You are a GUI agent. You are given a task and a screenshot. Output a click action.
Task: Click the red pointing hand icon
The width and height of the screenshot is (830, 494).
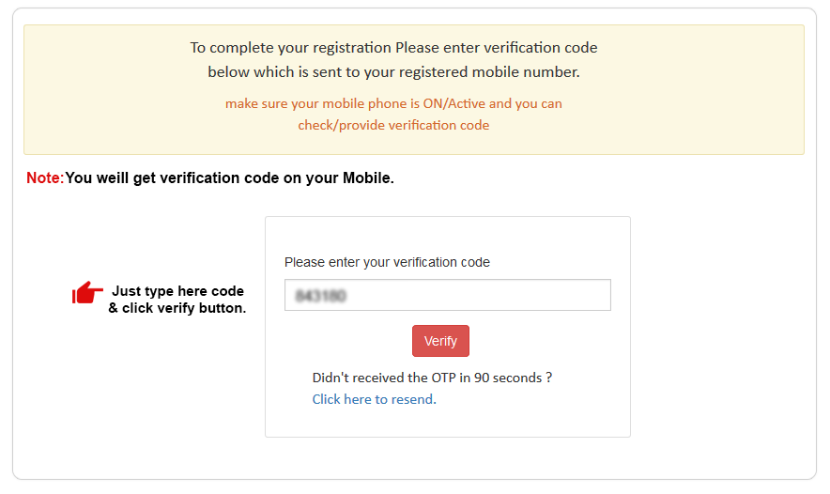(x=87, y=293)
